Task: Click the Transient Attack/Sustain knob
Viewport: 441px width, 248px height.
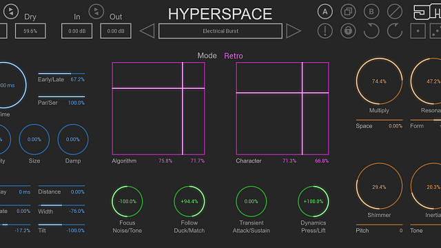Action: click(251, 201)
